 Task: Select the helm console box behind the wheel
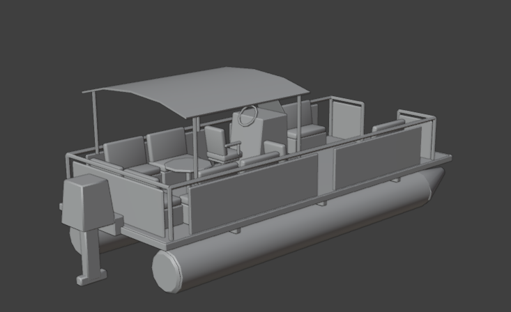pos(261,130)
